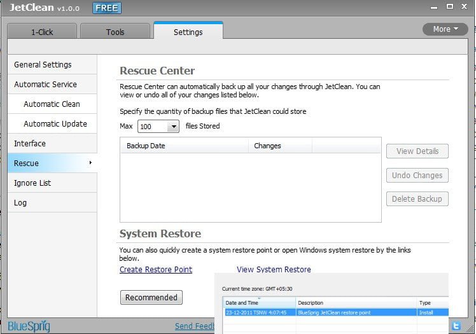Go to Automatic Clean settings
The width and height of the screenshot is (476, 334).
[x=52, y=104]
